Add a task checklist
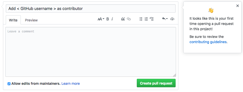This screenshot has height=92, width=243. (152, 19)
